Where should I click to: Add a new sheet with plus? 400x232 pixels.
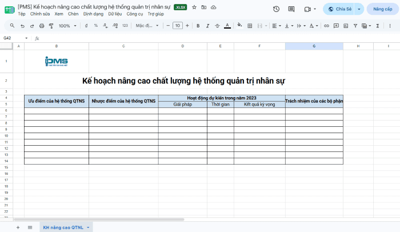(x=18, y=227)
